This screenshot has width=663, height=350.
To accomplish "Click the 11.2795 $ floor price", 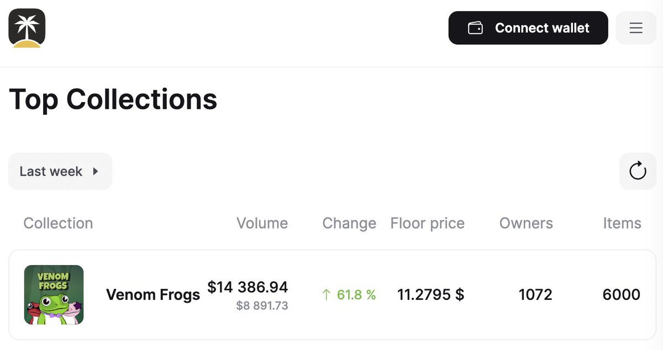I will point(431,295).
